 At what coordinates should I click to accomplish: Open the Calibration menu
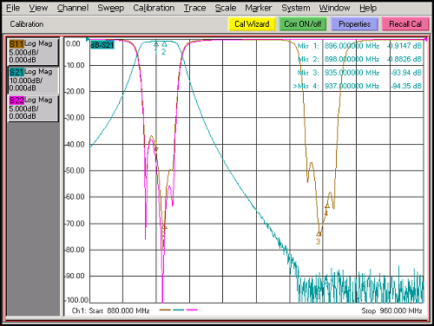(154, 8)
